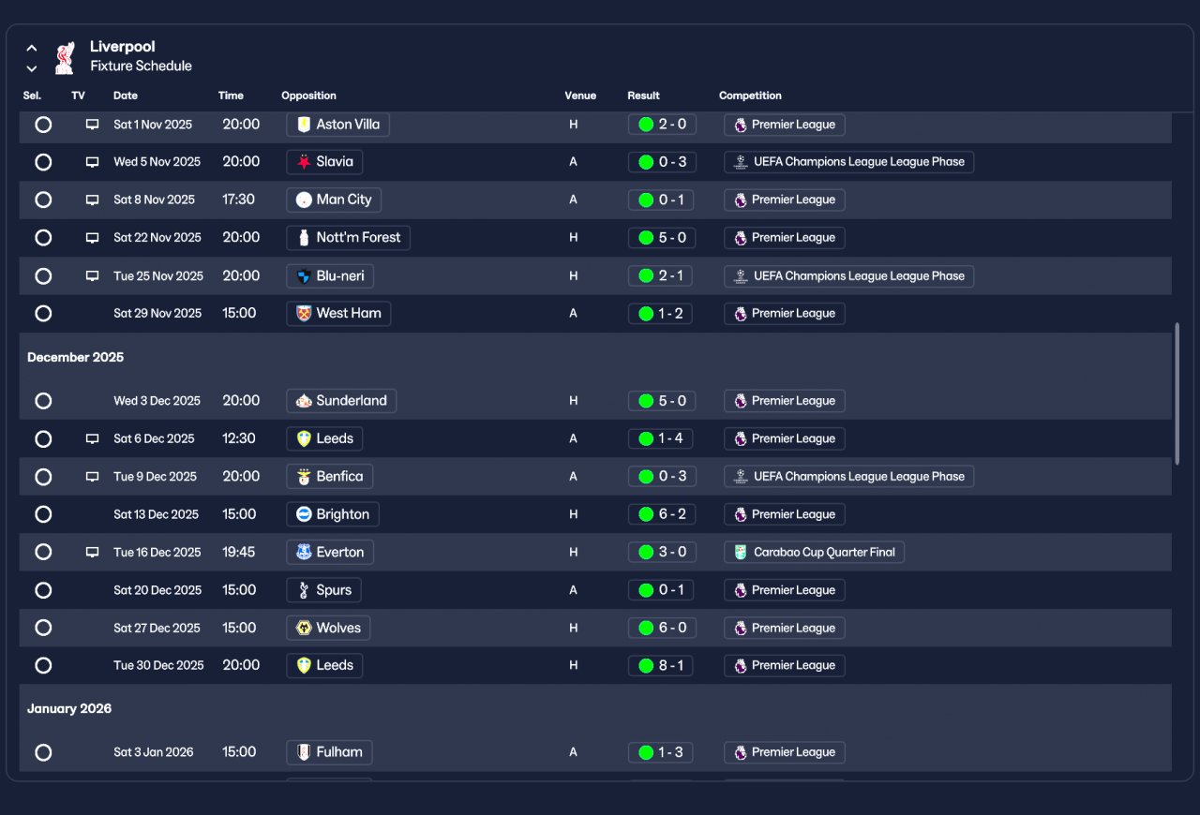Select the Spurs fixture radio button
This screenshot has height=815, width=1200.
point(43,590)
